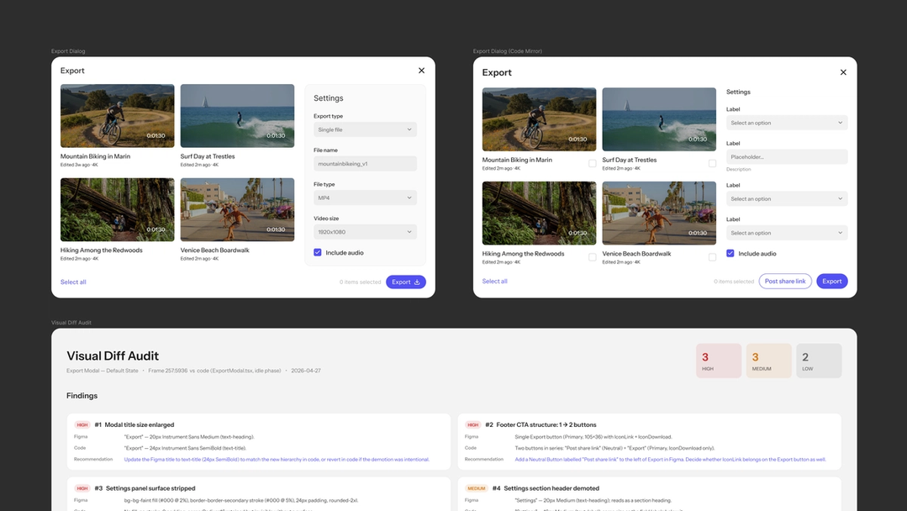Click the Placeholder text field under Label
Screen dimensions: 907x511
click(x=787, y=156)
